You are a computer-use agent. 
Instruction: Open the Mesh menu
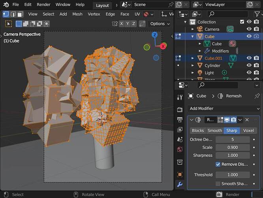[x=77, y=14]
